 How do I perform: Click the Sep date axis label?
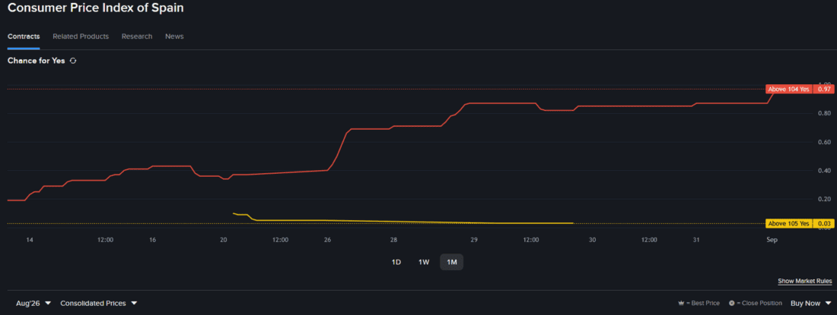(772, 240)
